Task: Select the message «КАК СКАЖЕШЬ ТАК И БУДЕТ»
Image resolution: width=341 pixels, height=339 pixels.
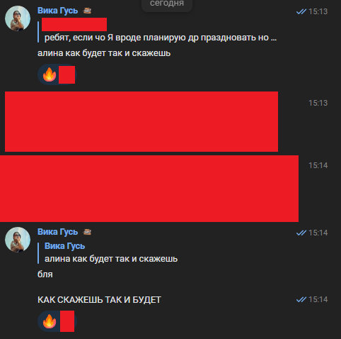Action: point(99,300)
